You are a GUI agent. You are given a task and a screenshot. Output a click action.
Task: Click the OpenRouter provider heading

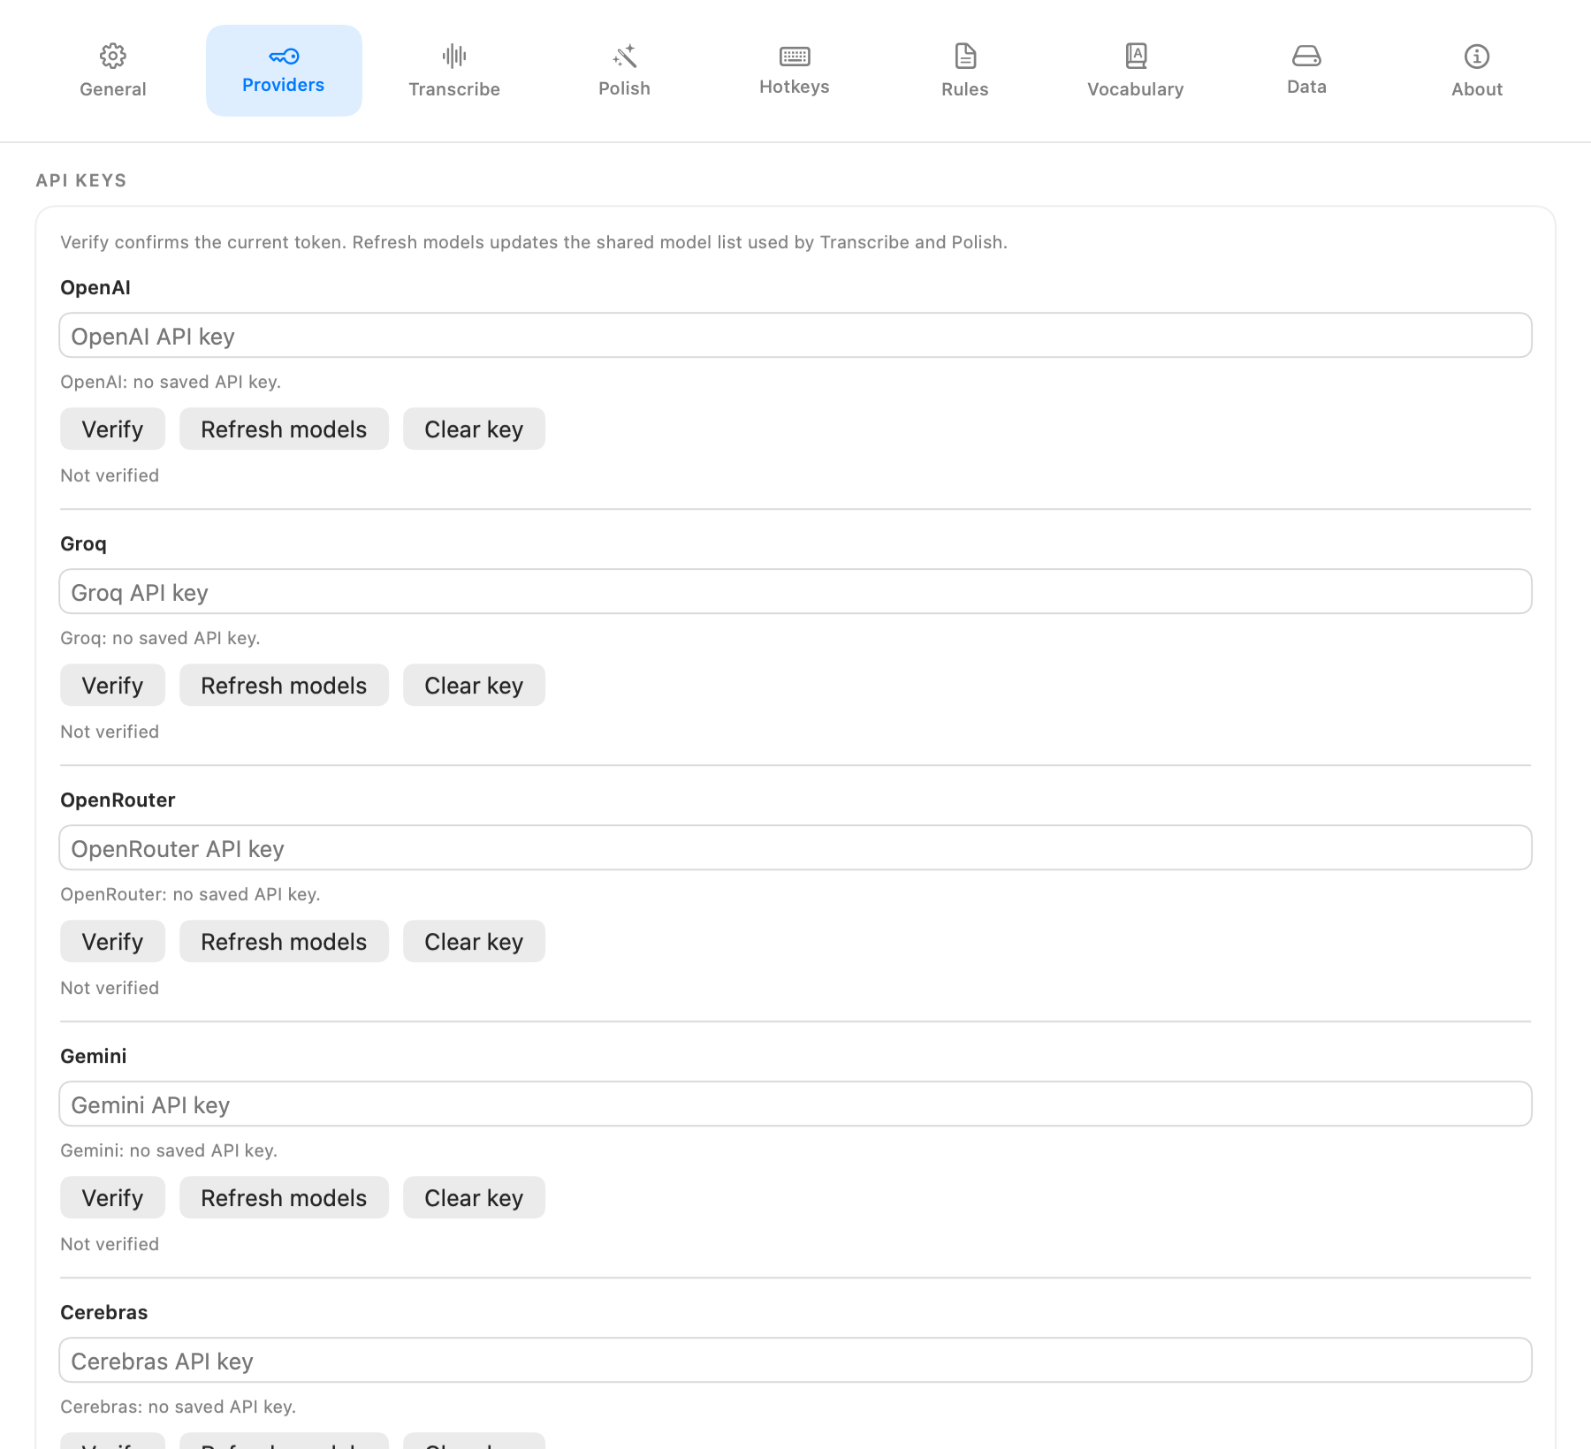(x=118, y=800)
